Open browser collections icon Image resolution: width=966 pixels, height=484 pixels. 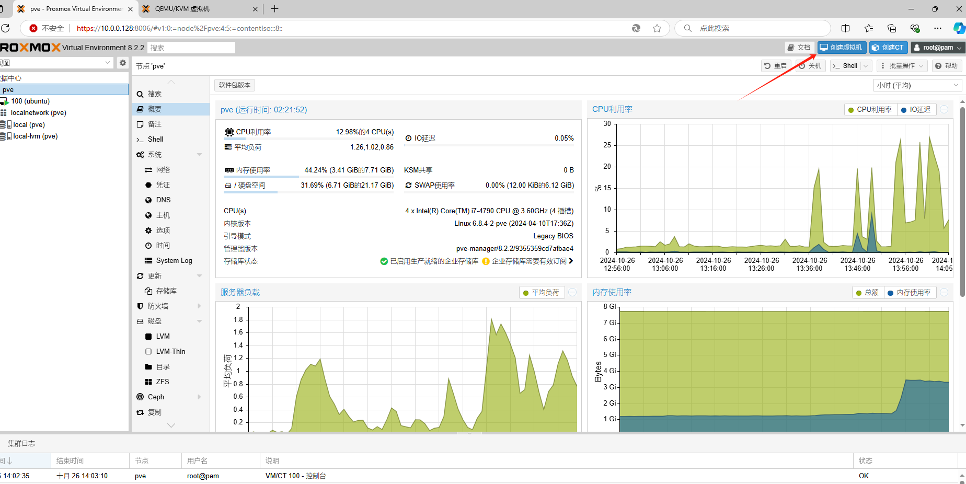tap(892, 28)
